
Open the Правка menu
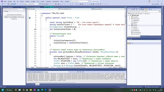[10, 2]
